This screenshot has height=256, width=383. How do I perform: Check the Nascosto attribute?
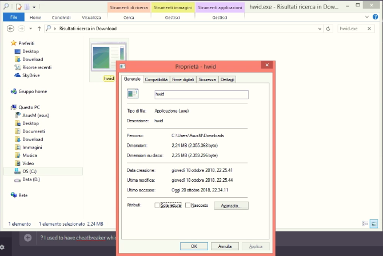[187, 205]
